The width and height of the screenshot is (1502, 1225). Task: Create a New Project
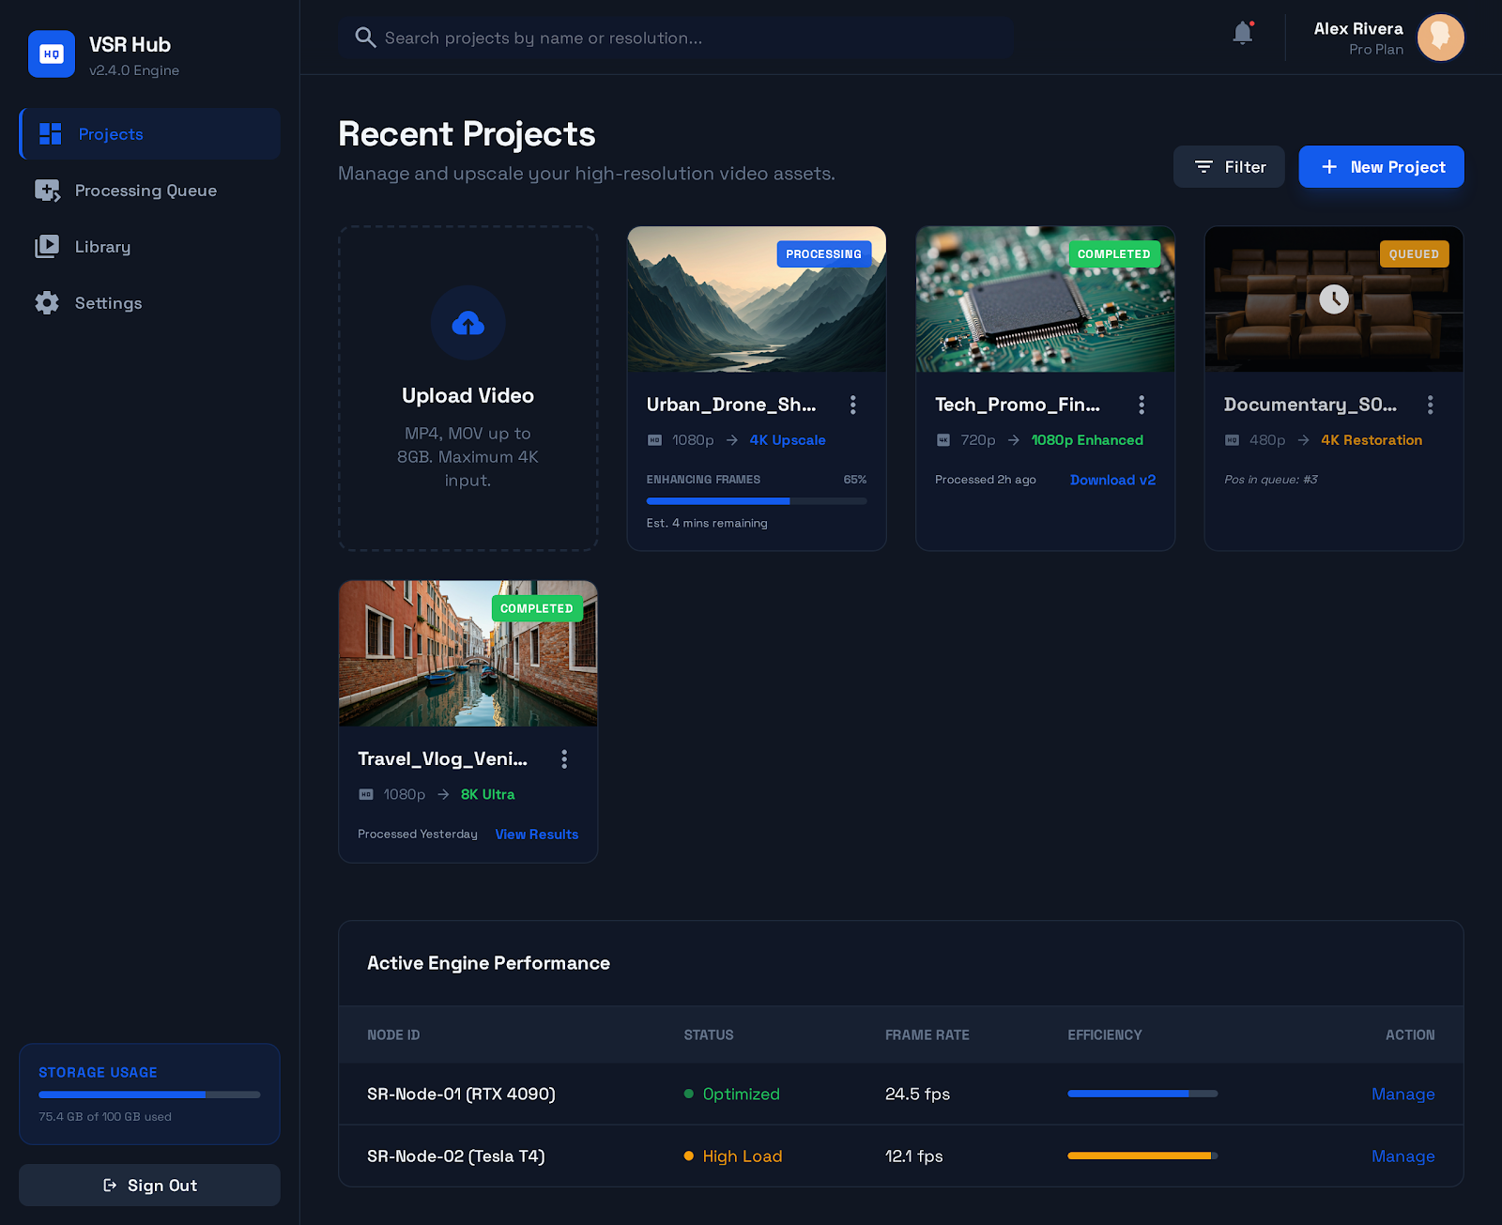point(1381,166)
